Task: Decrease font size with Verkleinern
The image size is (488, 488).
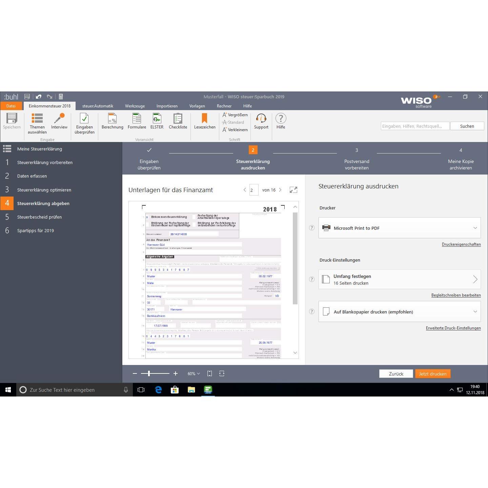Action: pyautogui.click(x=235, y=130)
